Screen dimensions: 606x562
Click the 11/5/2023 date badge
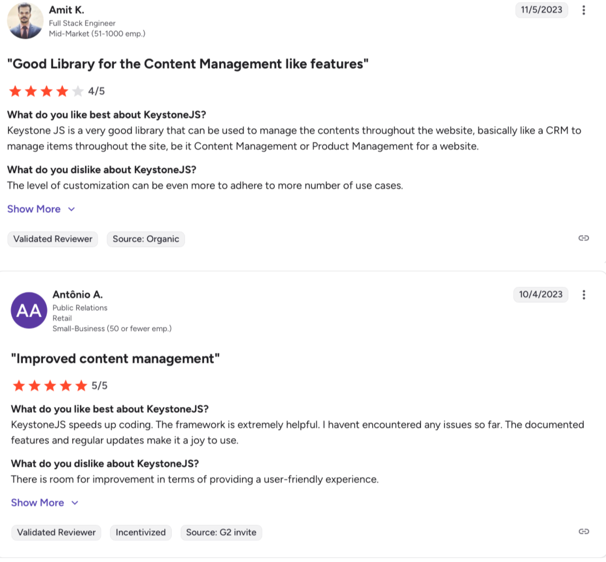point(542,10)
